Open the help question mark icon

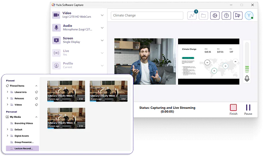226,16
